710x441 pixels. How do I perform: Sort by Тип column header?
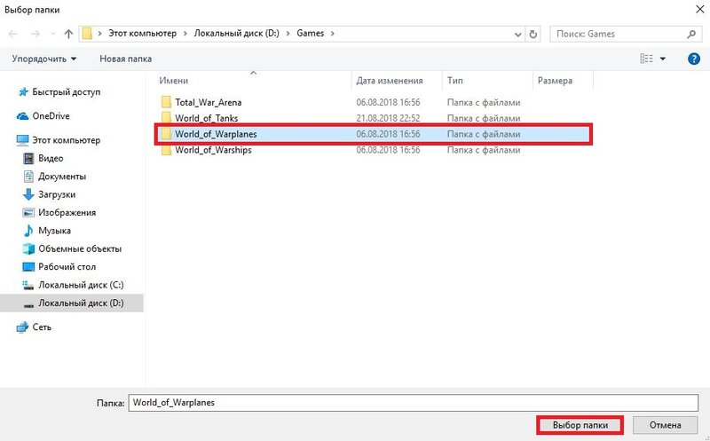[455, 81]
